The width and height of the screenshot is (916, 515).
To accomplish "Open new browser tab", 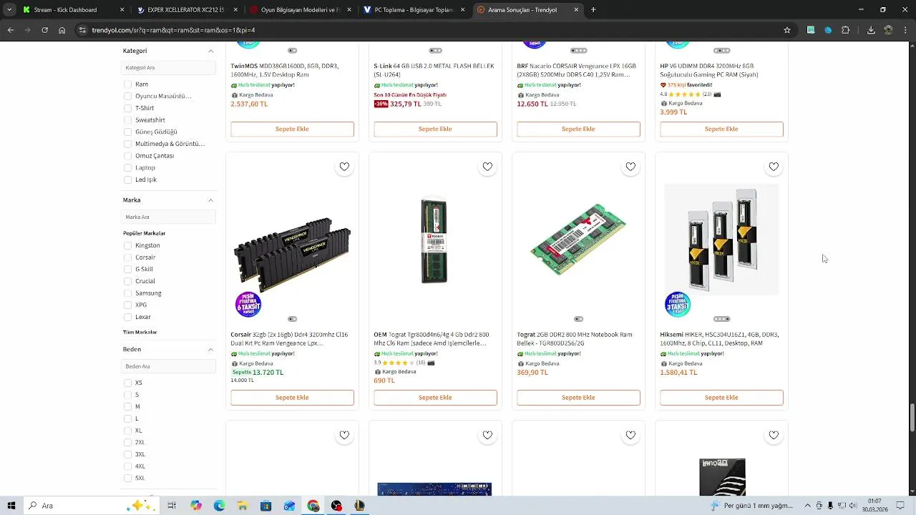I will point(593,10).
